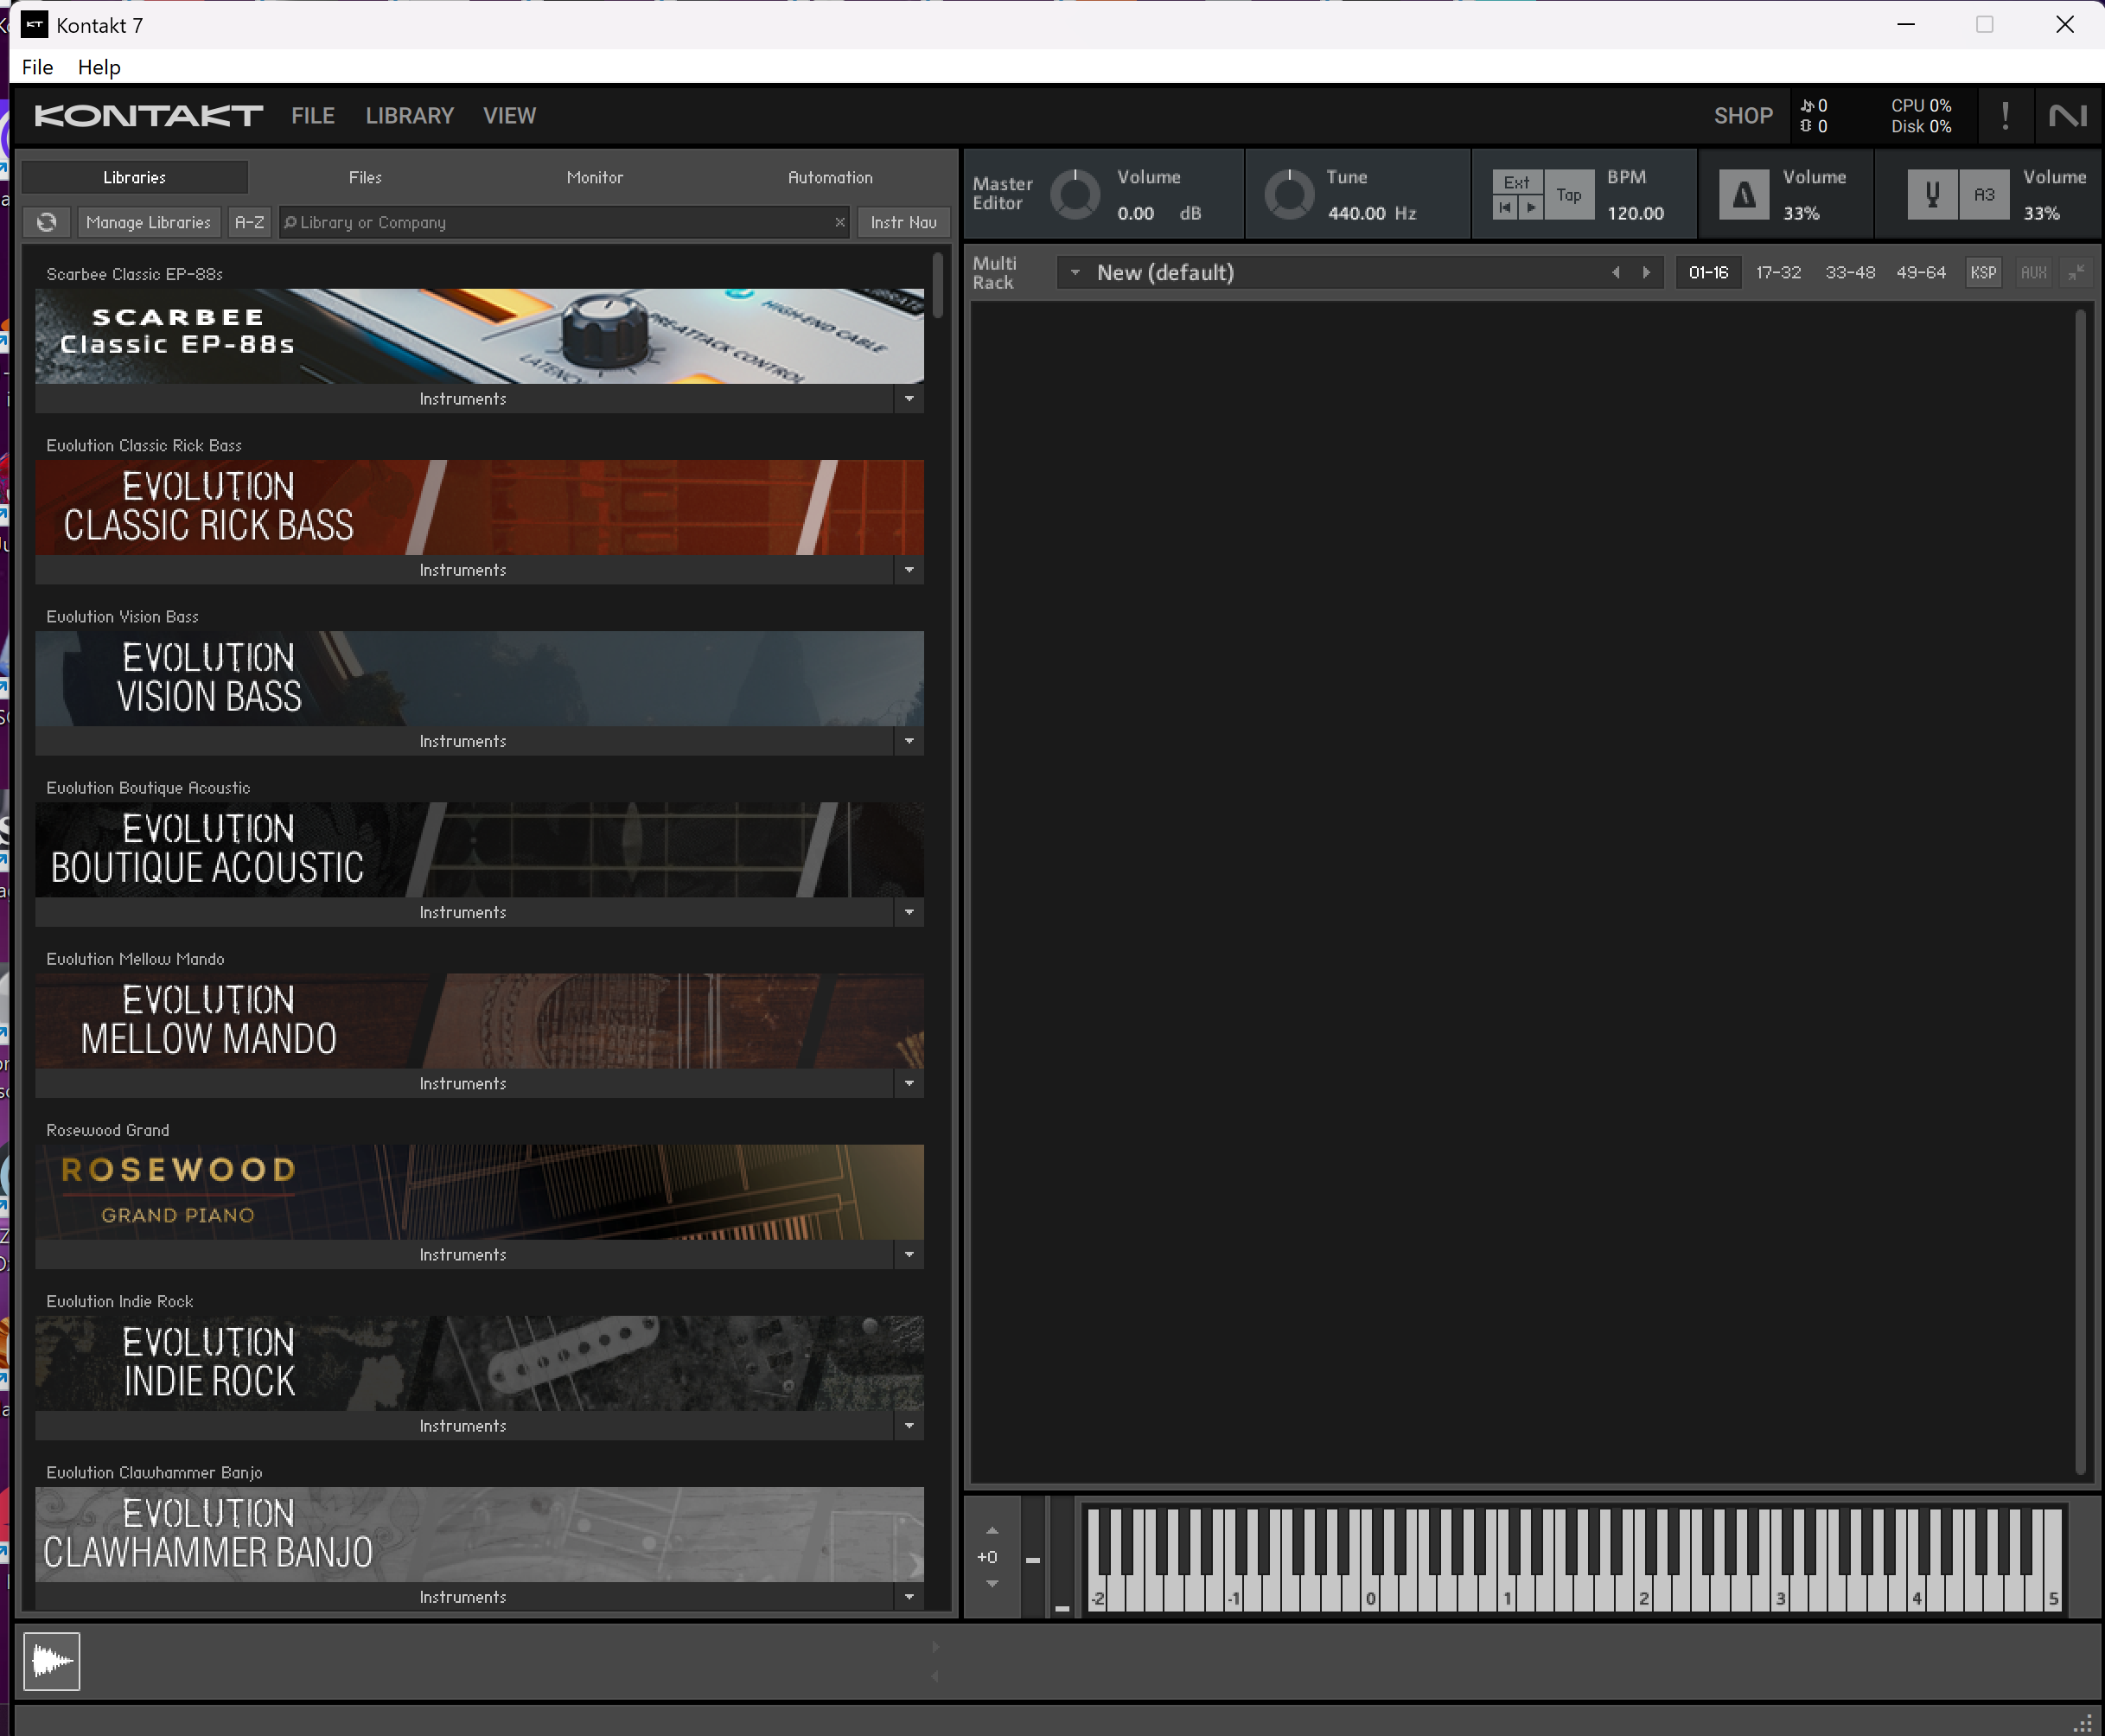
Task: Click the exclamation warning icon
Action: point(2005,116)
